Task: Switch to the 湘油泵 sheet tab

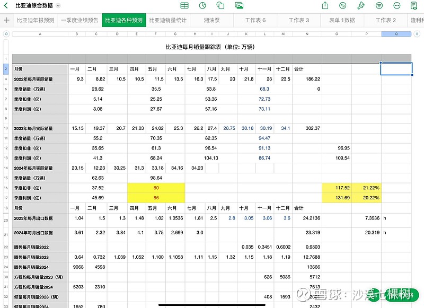Action: tap(211, 20)
